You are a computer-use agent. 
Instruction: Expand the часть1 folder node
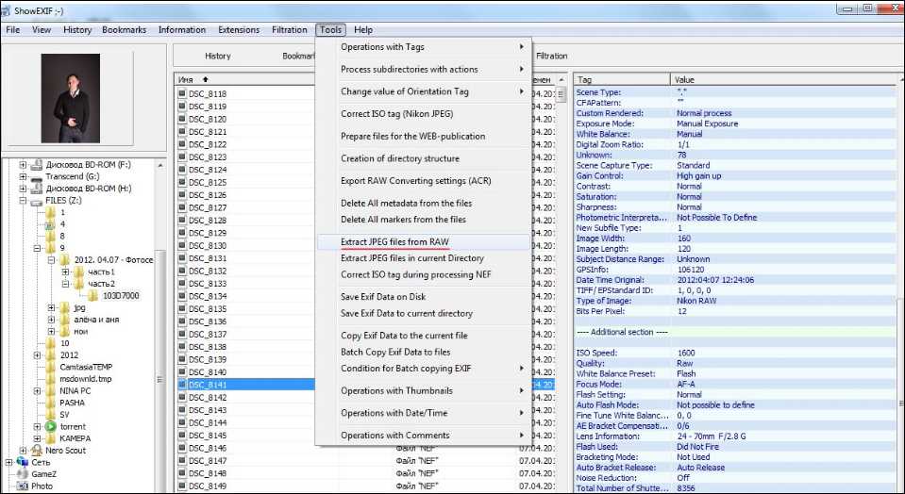click(x=66, y=272)
